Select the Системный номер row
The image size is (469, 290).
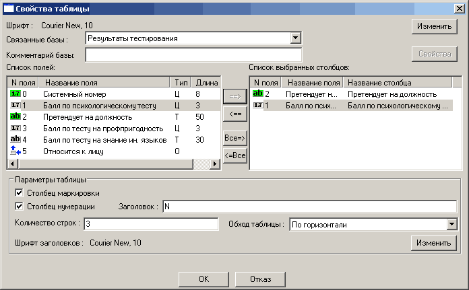click(x=115, y=94)
